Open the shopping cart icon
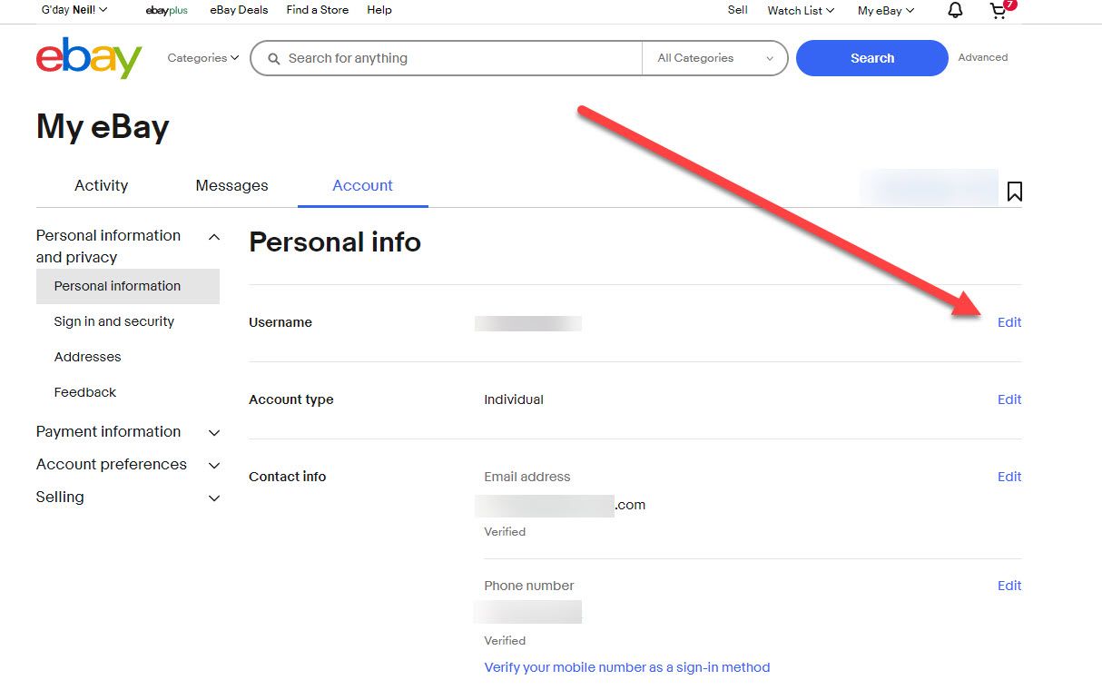Viewport: 1102px width, 690px height. coord(998,12)
